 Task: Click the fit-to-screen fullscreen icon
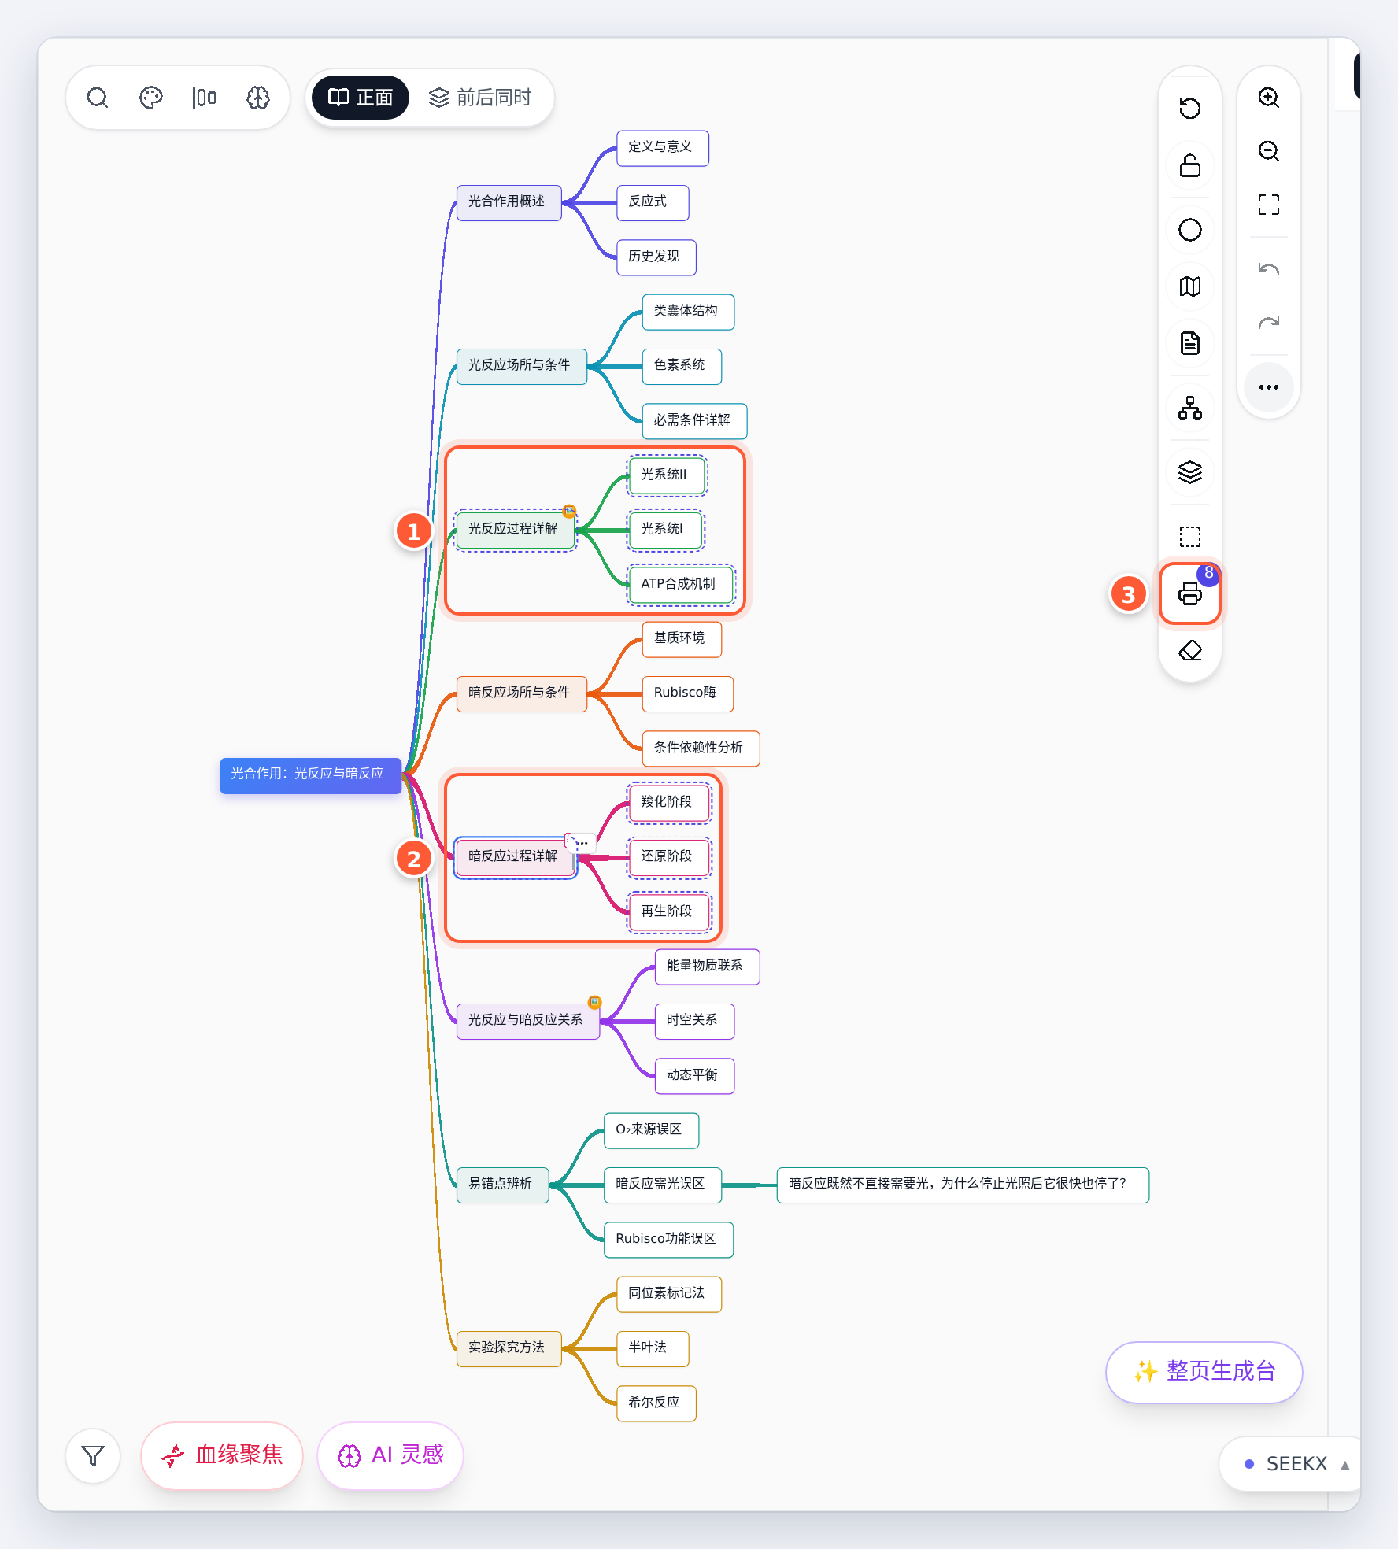tap(1269, 205)
